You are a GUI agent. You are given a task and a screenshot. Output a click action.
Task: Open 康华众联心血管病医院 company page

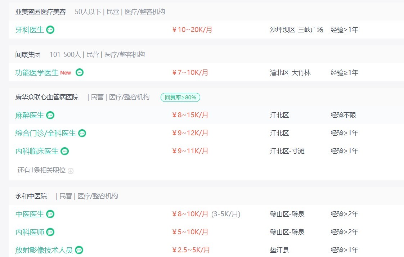point(47,97)
